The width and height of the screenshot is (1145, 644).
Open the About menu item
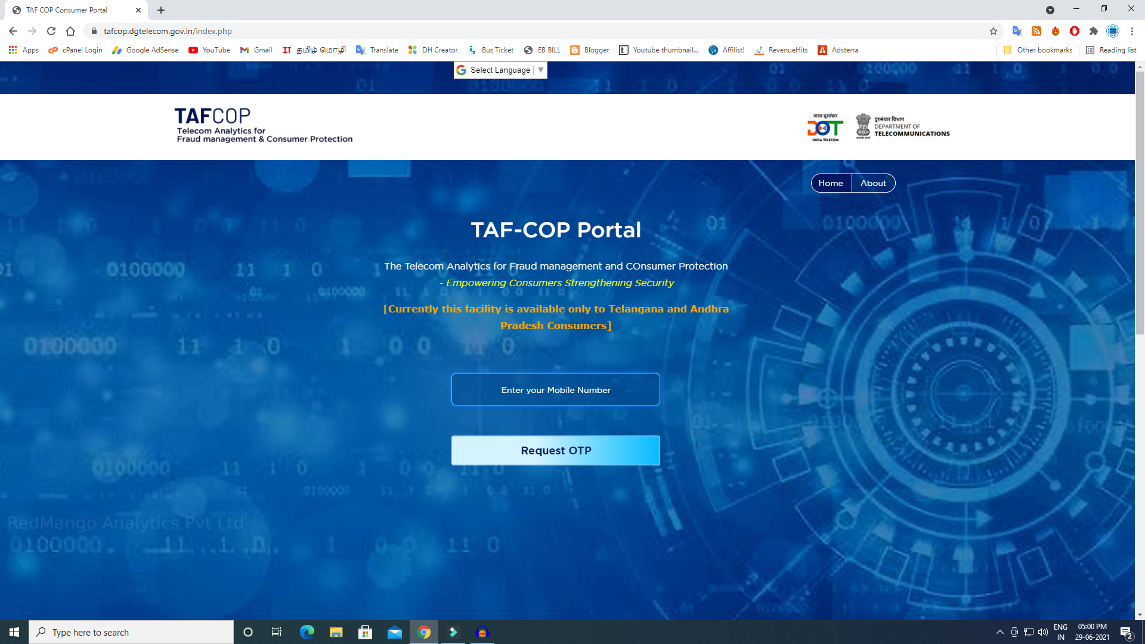(873, 183)
